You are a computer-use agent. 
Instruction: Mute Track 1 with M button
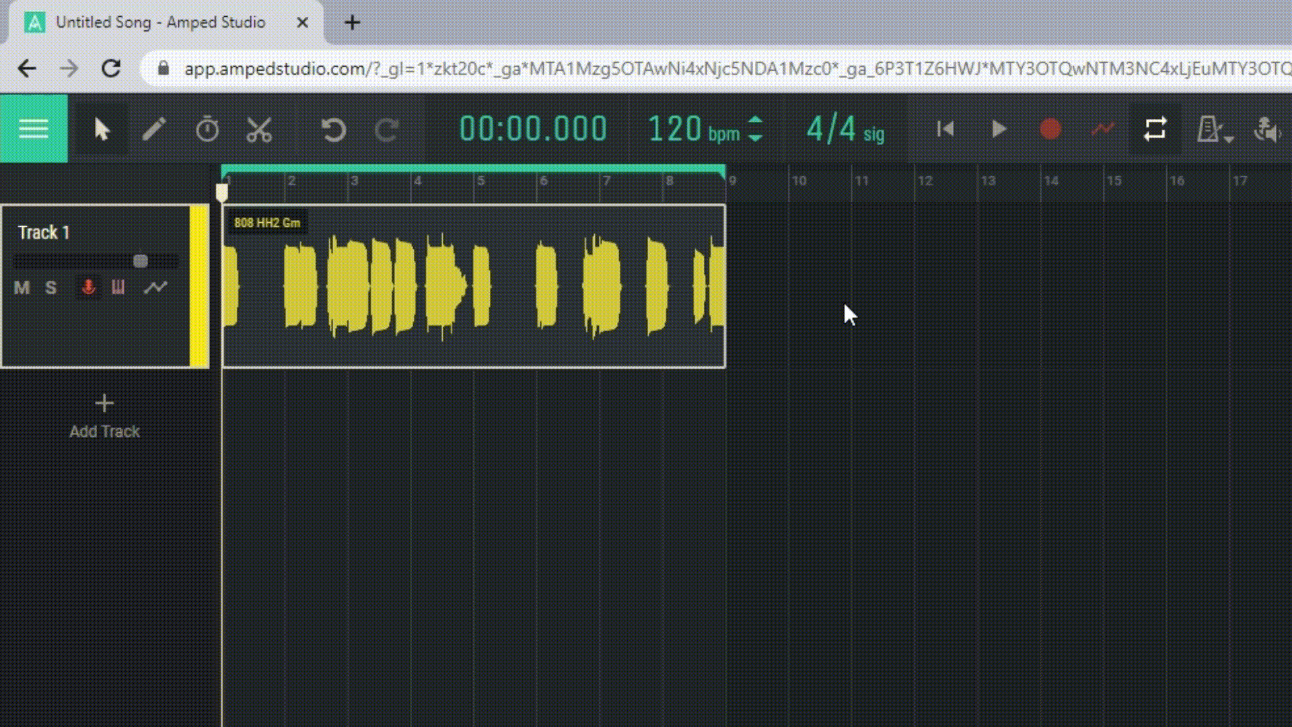[x=22, y=288]
